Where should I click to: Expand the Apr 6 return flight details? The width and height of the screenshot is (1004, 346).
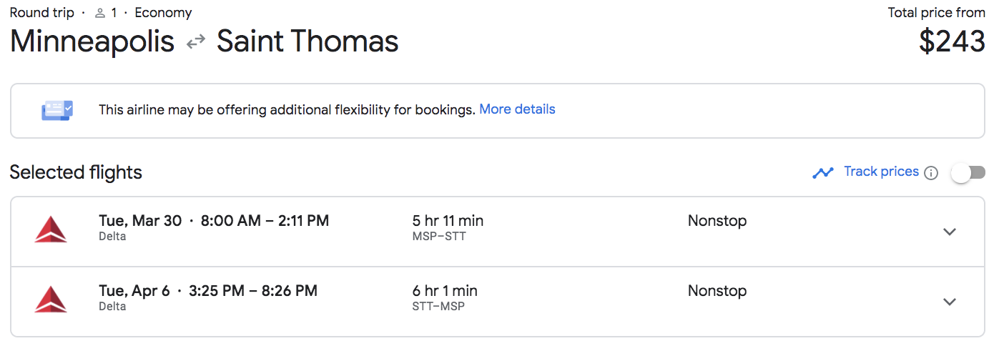[x=950, y=302]
